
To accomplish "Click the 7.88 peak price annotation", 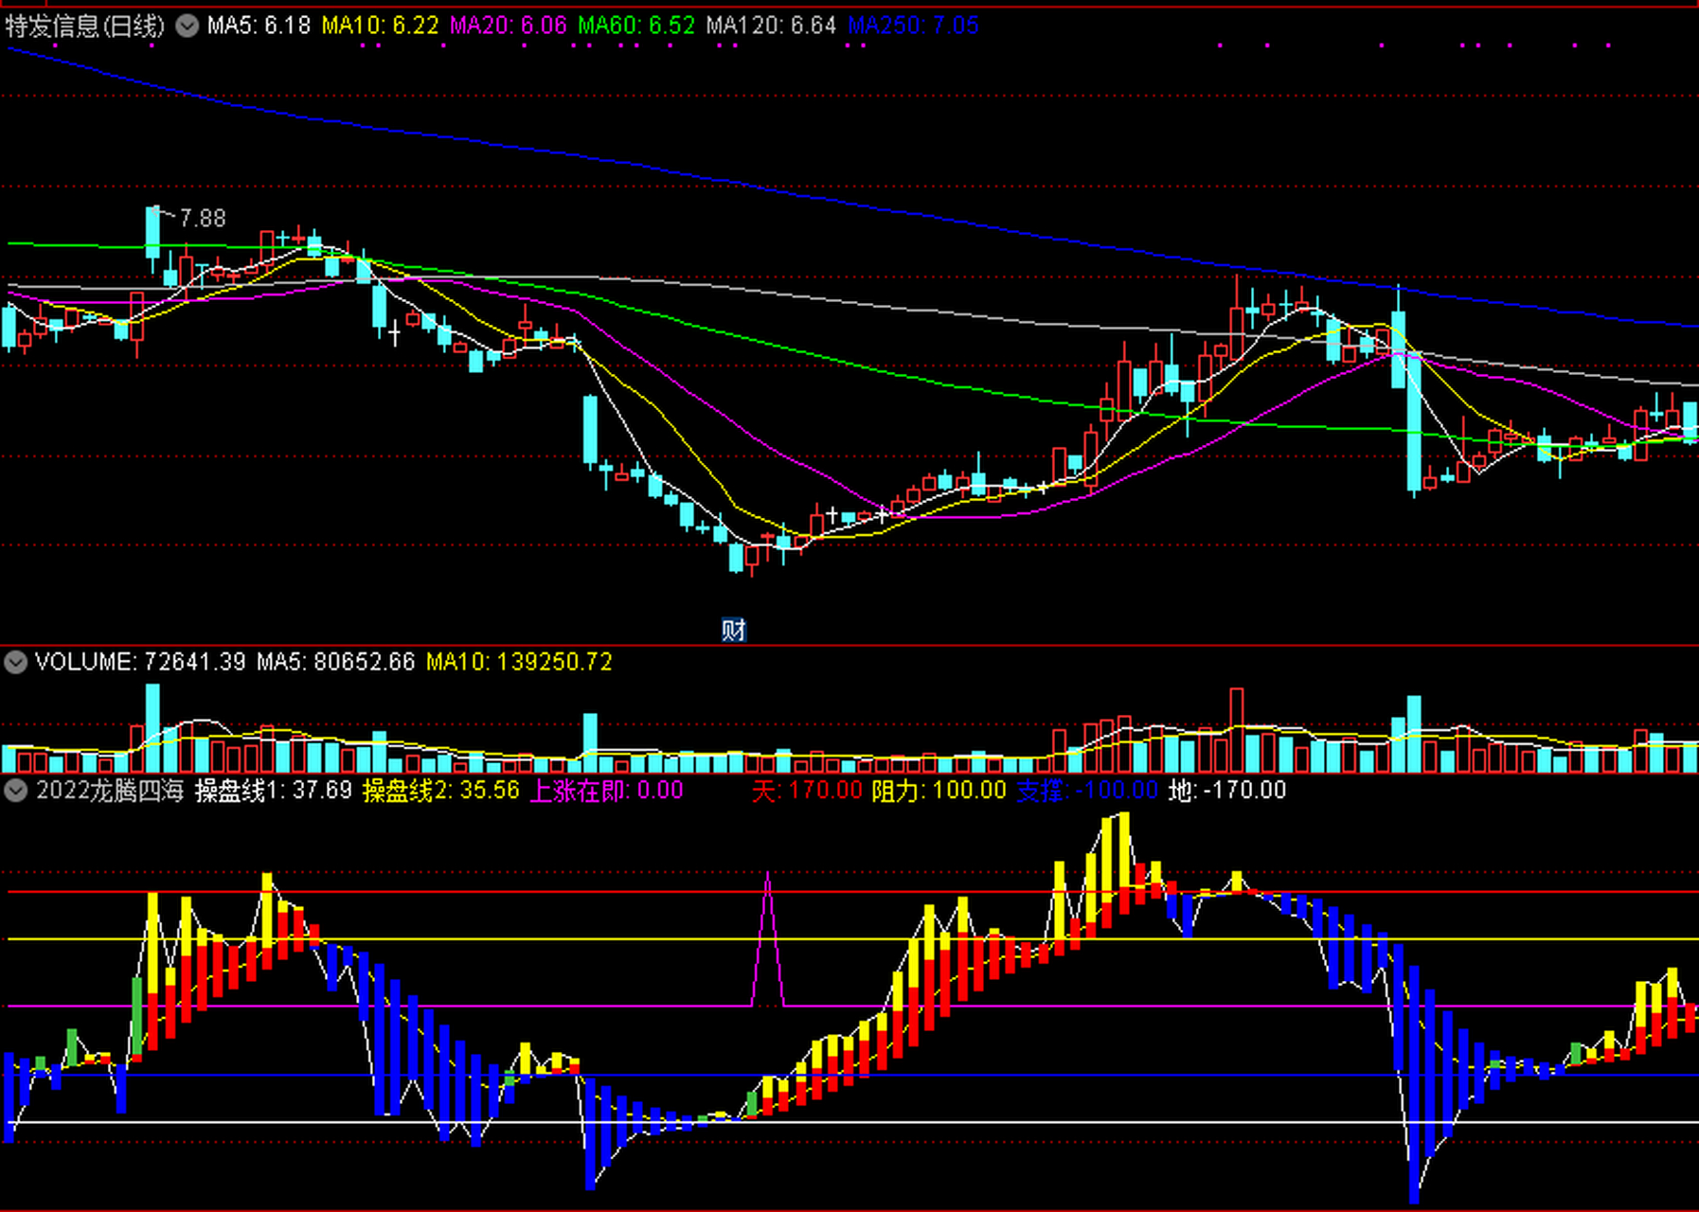I will (203, 219).
